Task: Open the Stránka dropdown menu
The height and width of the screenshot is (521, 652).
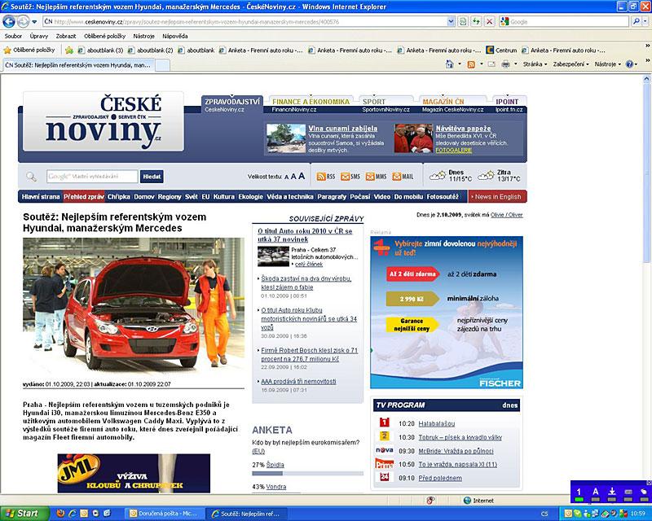Action: 535,64
